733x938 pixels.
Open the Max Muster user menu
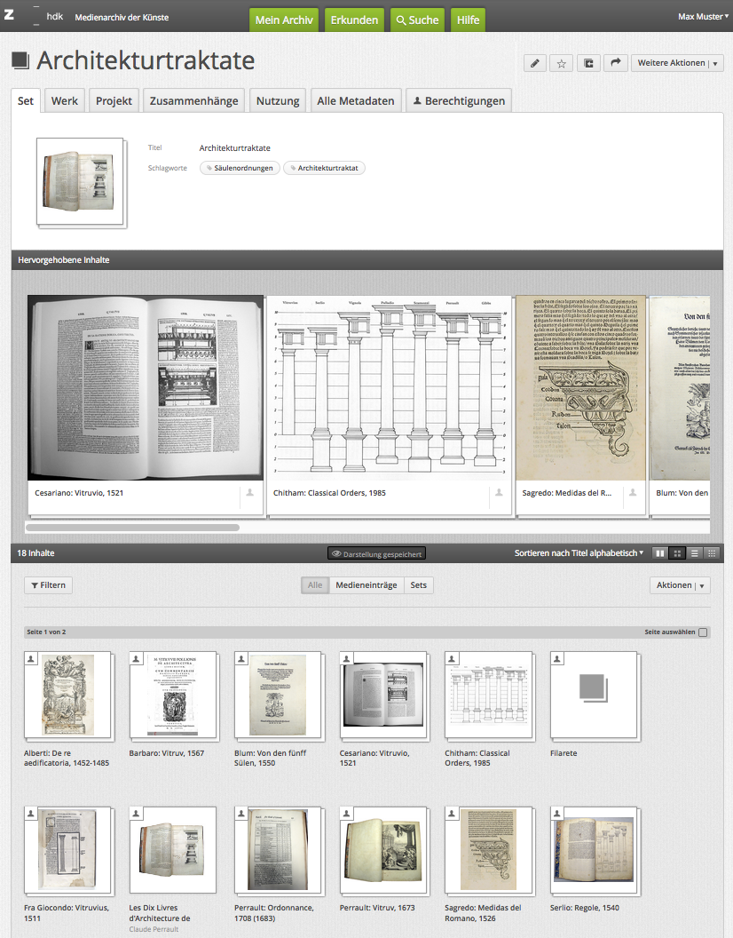tap(703, 17)
